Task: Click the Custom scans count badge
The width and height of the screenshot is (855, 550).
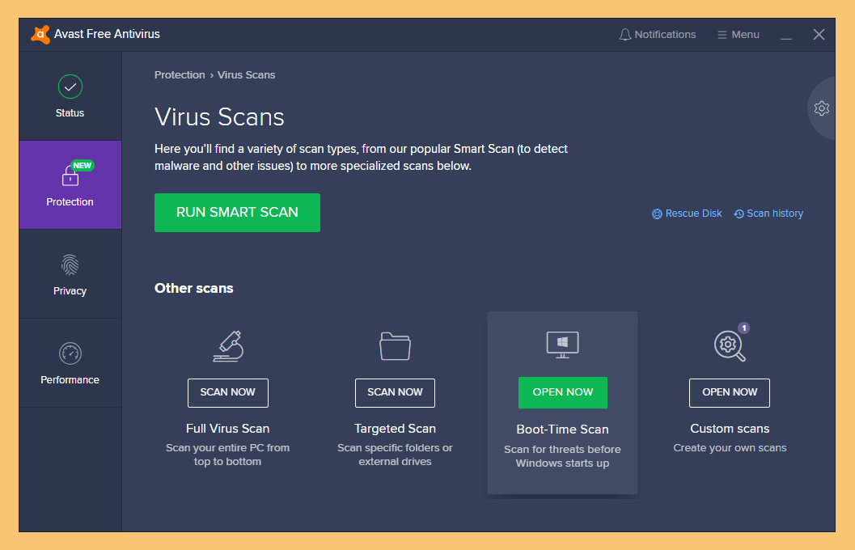Action: (743, 328)
